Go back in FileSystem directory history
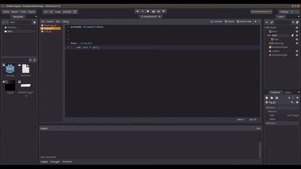 pyautogui.click(x=3, y=22)
